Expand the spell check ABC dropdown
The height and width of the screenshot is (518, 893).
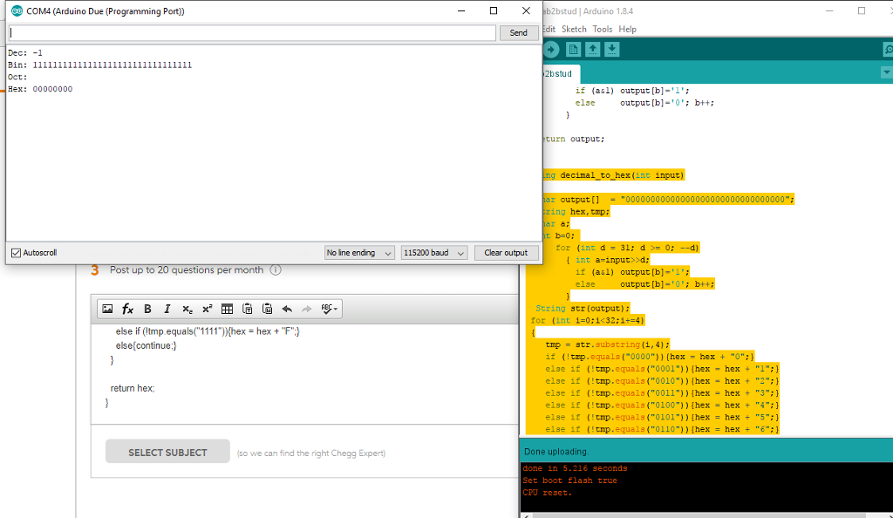(x=330, y=309)
